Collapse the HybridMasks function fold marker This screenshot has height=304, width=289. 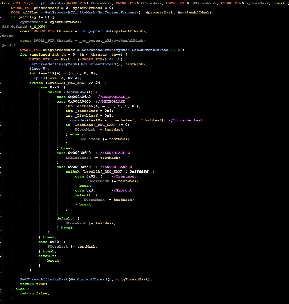1,3
